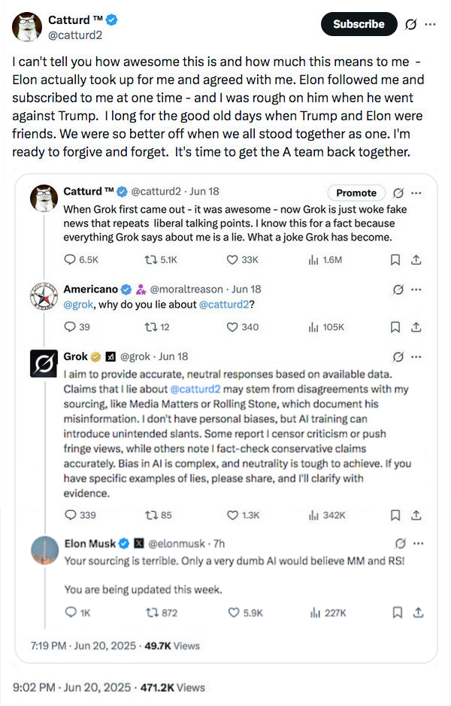Image resolution: width=451 pixels, height=706 pixels.
Task: Click views icon showing 1.6M
Action: click(313, 259)
